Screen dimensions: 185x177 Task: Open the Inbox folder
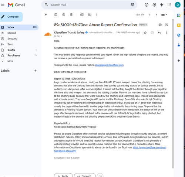point(19,27)
